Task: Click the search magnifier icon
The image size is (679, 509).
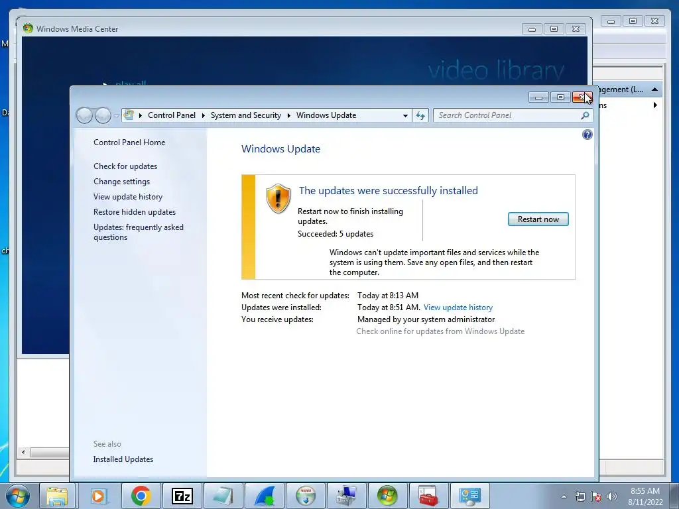Action: click(585, 115)
